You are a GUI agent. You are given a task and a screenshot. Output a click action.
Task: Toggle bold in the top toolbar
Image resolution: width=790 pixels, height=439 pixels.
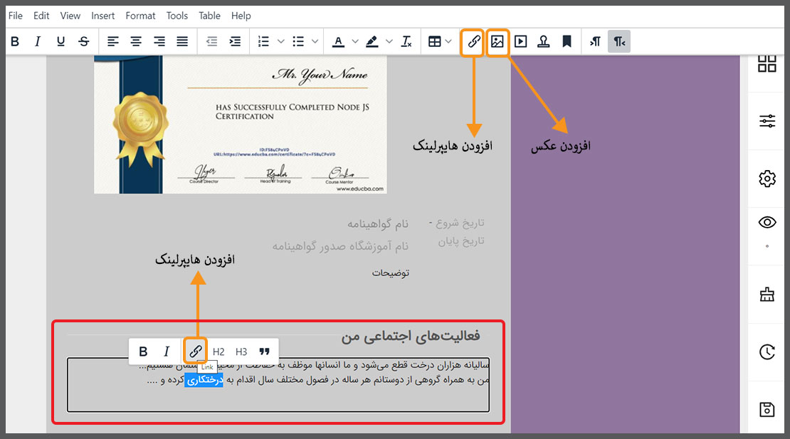click(x=15, y=42)
